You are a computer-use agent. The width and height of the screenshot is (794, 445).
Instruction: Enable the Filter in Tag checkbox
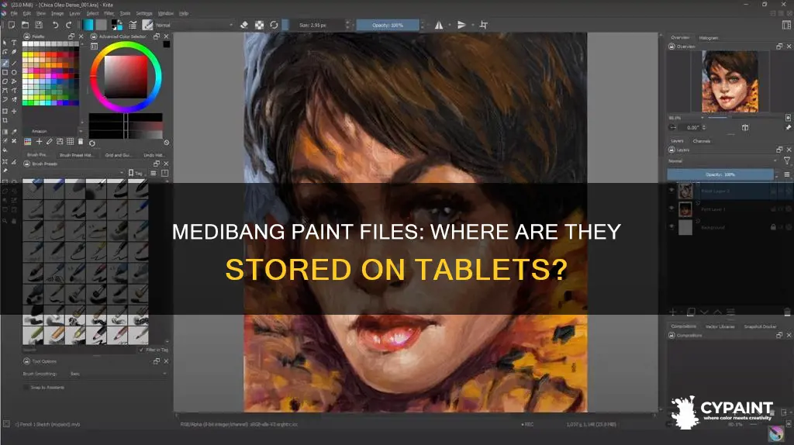coord(141,350)
